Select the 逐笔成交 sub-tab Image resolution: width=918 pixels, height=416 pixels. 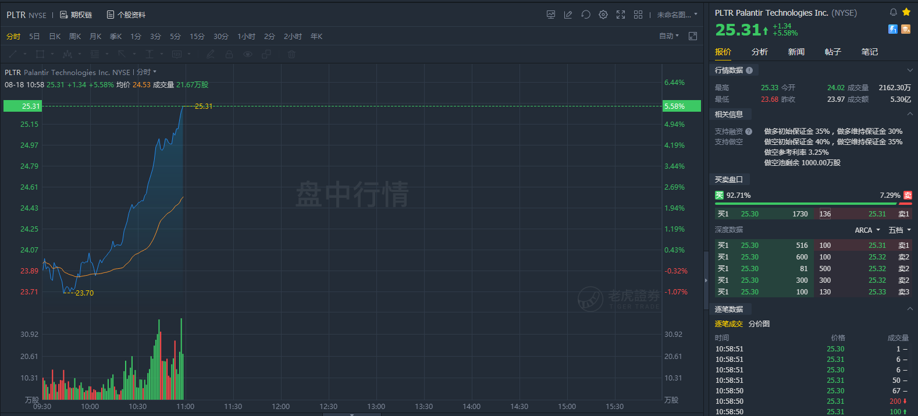coord(729,324)
